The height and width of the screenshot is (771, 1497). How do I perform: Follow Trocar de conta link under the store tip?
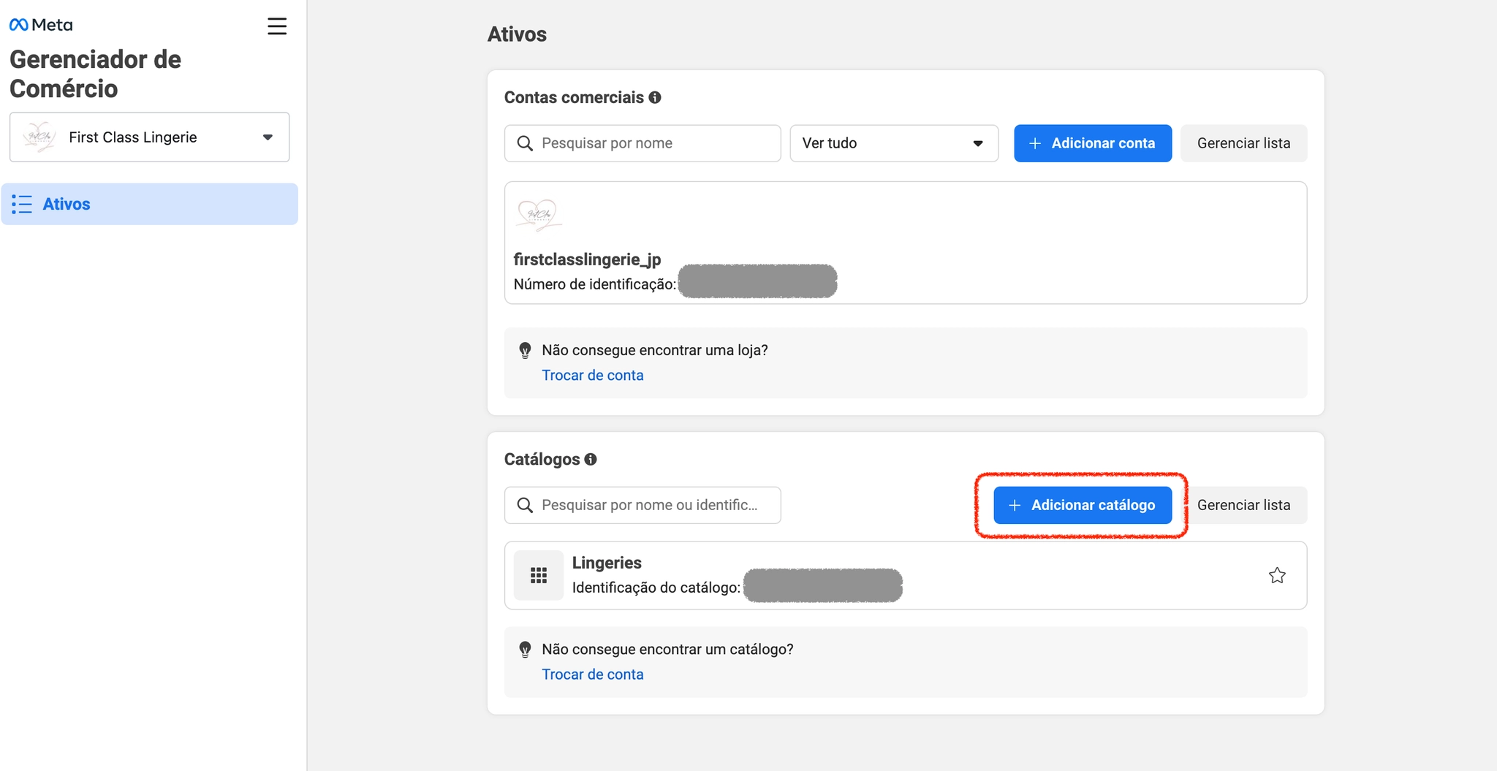point(593,375)
